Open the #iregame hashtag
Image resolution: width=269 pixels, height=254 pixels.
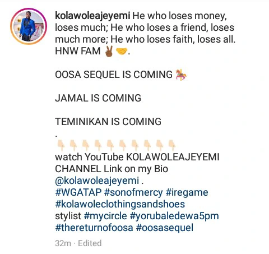click(187, 192)
